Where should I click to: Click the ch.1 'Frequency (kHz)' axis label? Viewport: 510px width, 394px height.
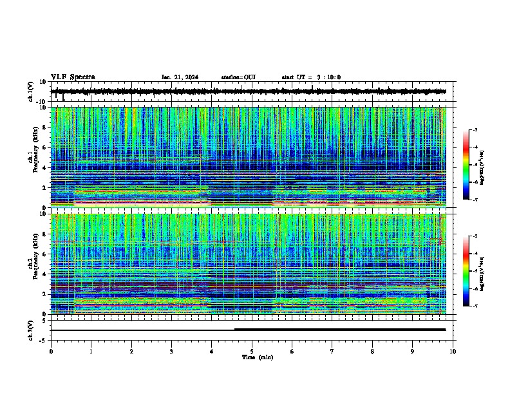(x=35, y=149)
